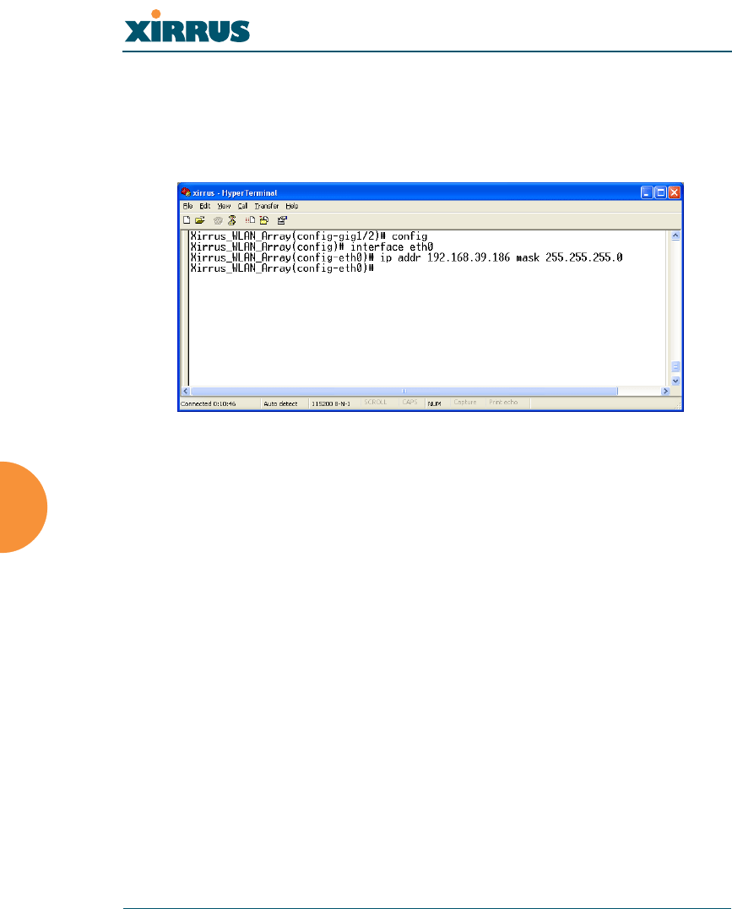
Task: Click the horizontal scrollbar left arrow
Action: 186,392
